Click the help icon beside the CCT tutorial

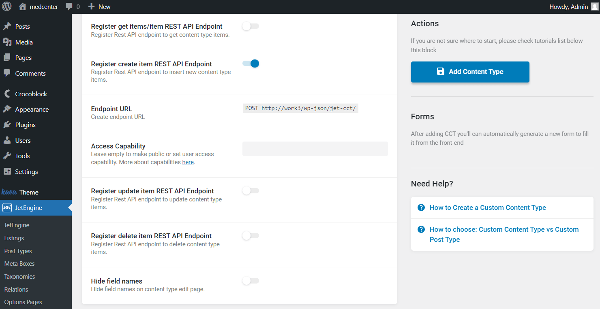(x=421, y=207)
